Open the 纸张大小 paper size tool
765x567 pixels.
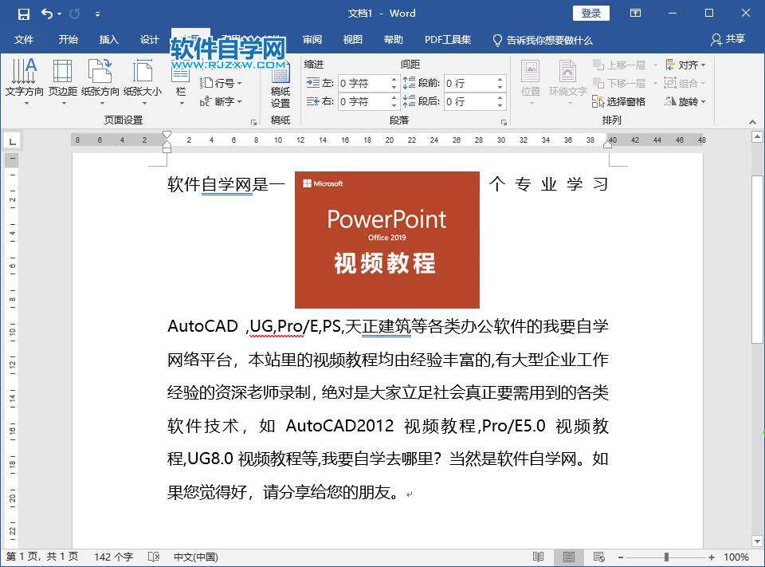(143, 82)
